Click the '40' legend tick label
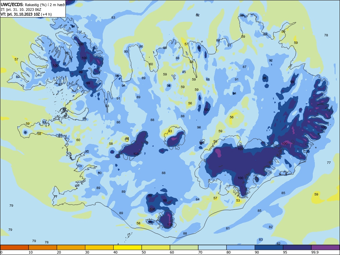The image size is (340, 255). pyautogui.click(x=115, y=252)
